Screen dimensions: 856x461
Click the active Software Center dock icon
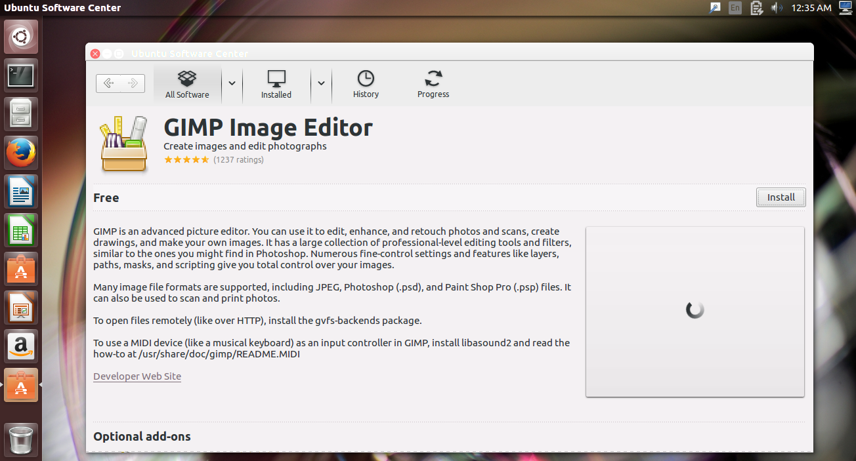[x=21, y=386]
